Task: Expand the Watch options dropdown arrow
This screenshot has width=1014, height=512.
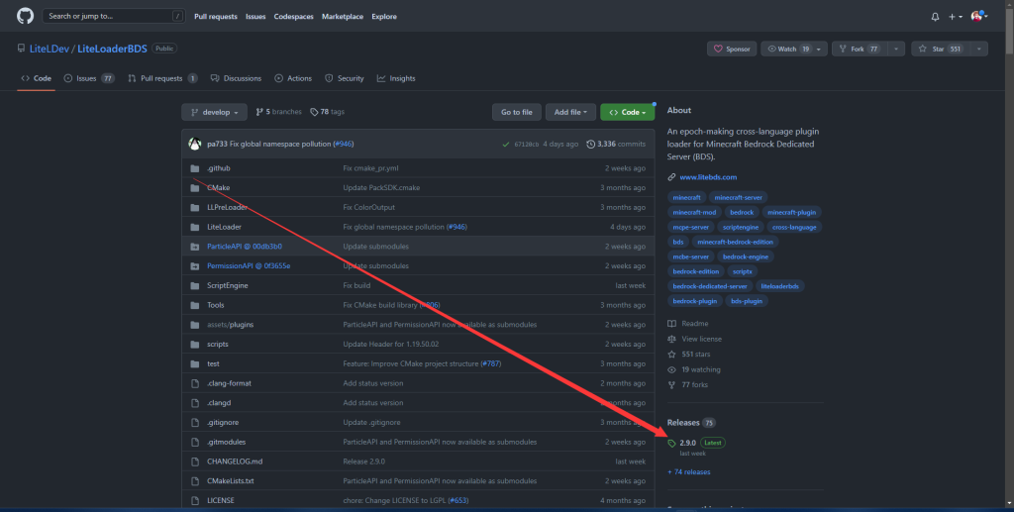Action: tap(819, 50)
